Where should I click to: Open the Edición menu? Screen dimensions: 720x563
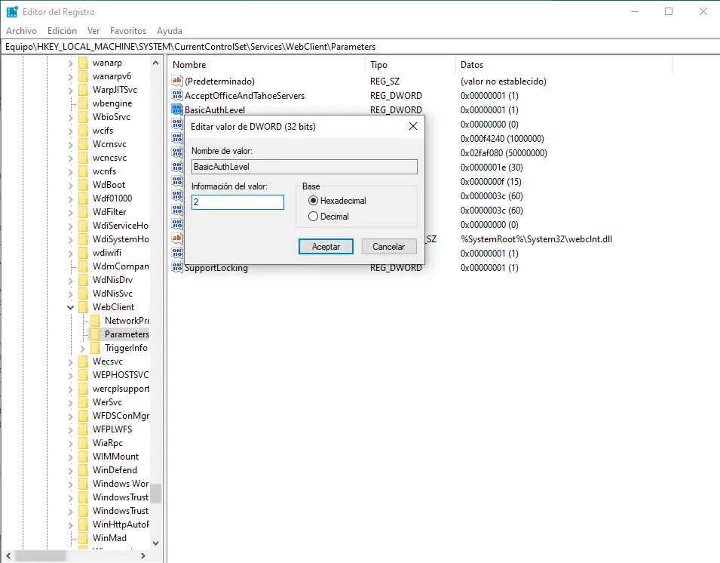pyautogui.click(x=62, y=31)
